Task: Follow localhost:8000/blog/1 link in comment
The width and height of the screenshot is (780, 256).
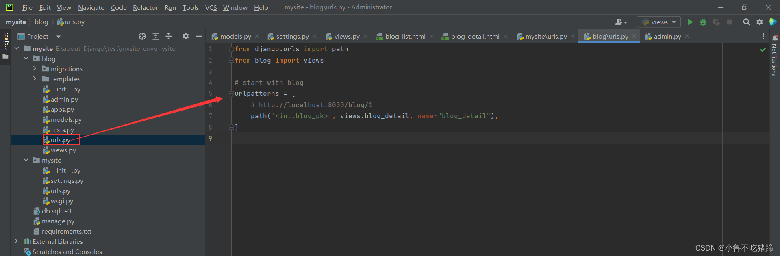Action: click(x=315, y=105)
